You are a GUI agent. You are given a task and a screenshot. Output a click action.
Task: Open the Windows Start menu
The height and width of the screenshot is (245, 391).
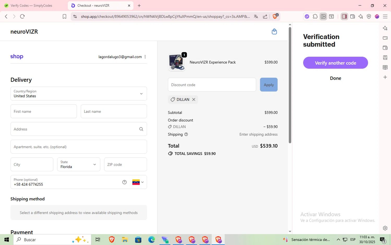pyautogui.click(x=7, y=240)
